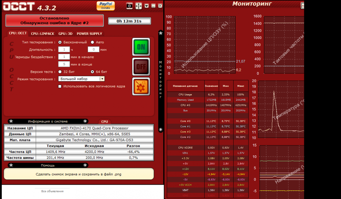Click star icon beside Информация о системе
The image size is (341, 199).
tap(11, 121)
